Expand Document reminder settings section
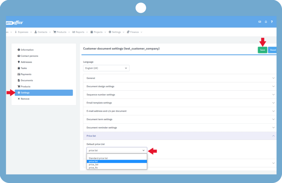282x183 pixels. [x=180, y=127]
